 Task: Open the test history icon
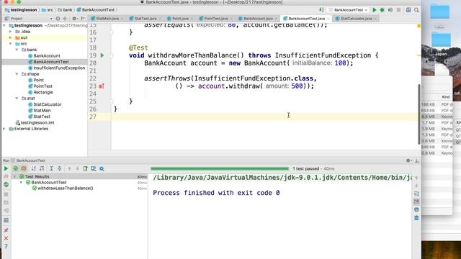coord(94,168)
